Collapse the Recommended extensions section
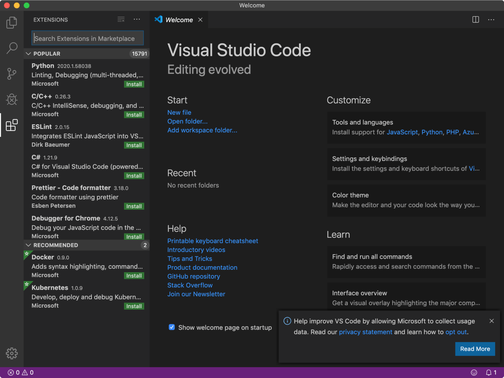This screenshot has height=378, width=504. click(29, 245)
